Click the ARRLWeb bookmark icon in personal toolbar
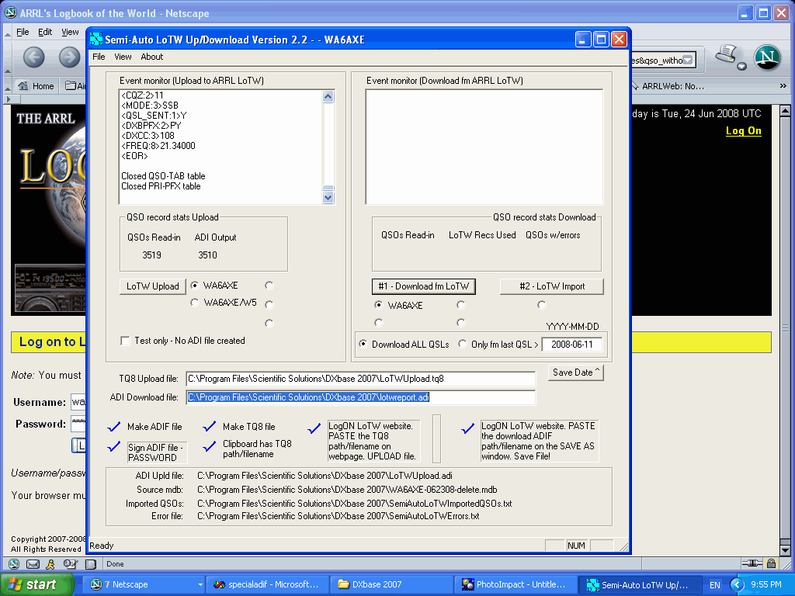795x596 pixels. pyautogui.click(x=635, y=85)
